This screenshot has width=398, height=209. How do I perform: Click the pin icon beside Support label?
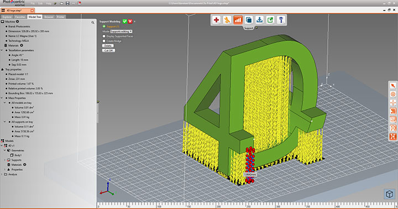pyautogui.click(x=256, y=28)
